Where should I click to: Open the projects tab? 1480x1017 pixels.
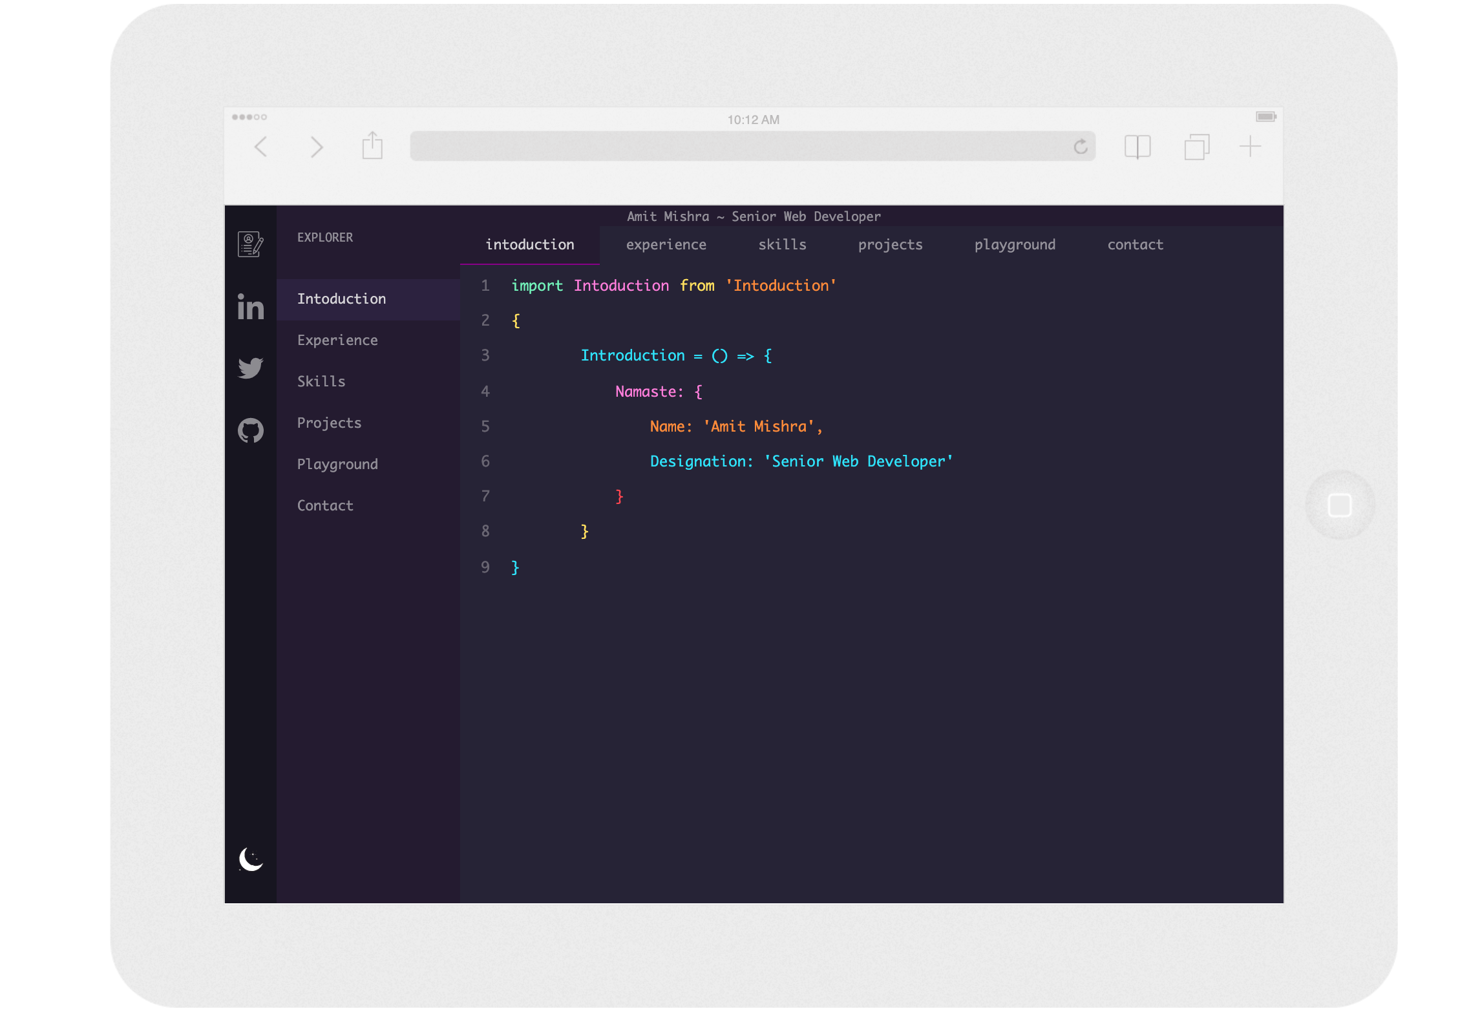pos(890,244)
